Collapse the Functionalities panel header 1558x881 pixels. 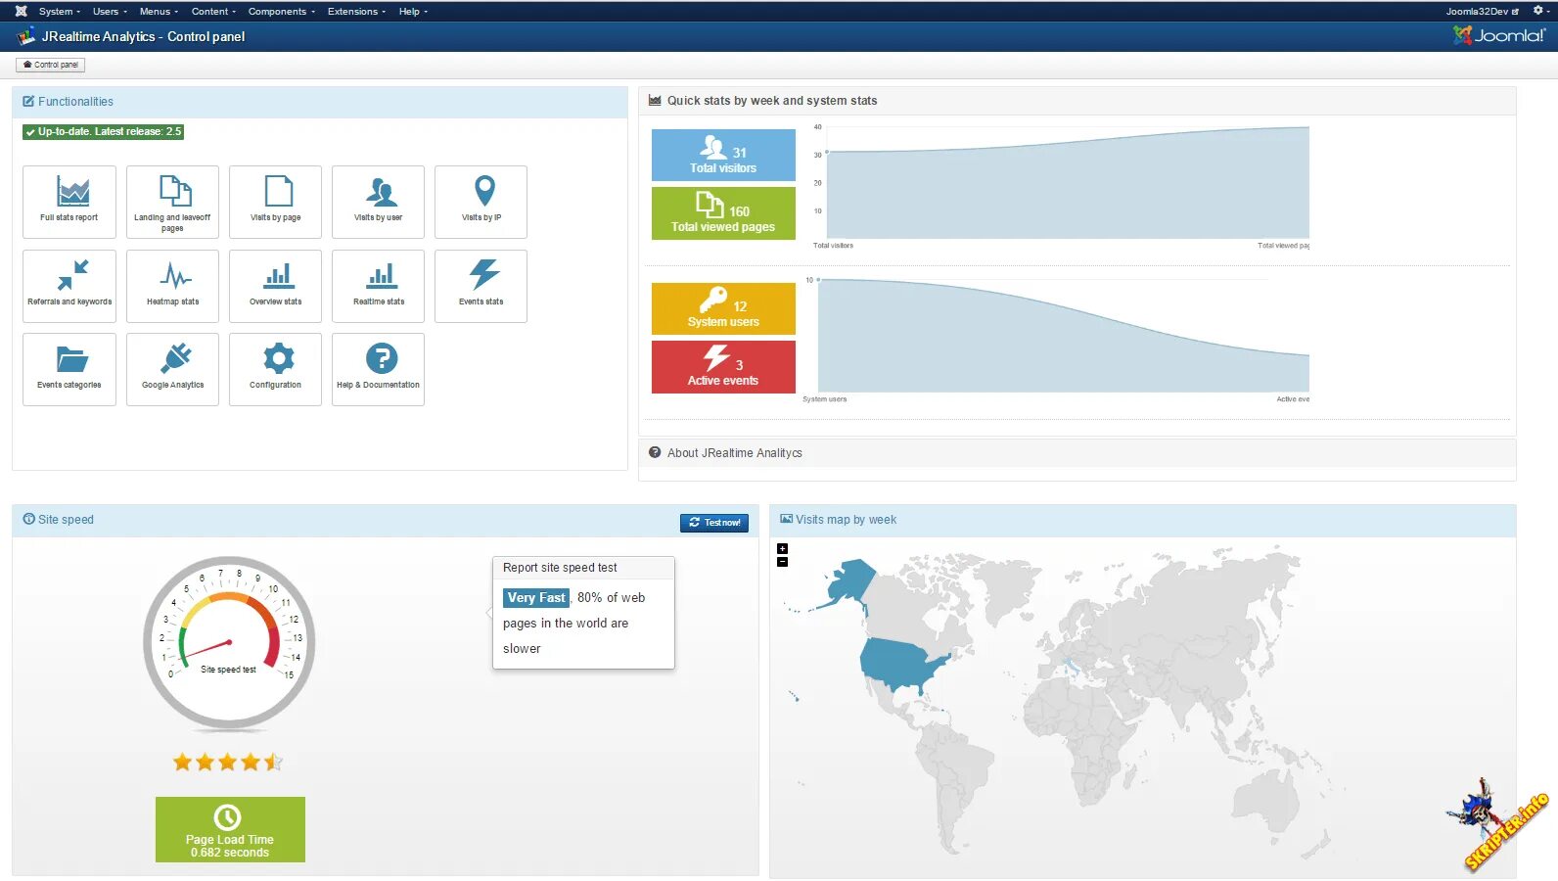pyautogui.click(x=320, y=102)
